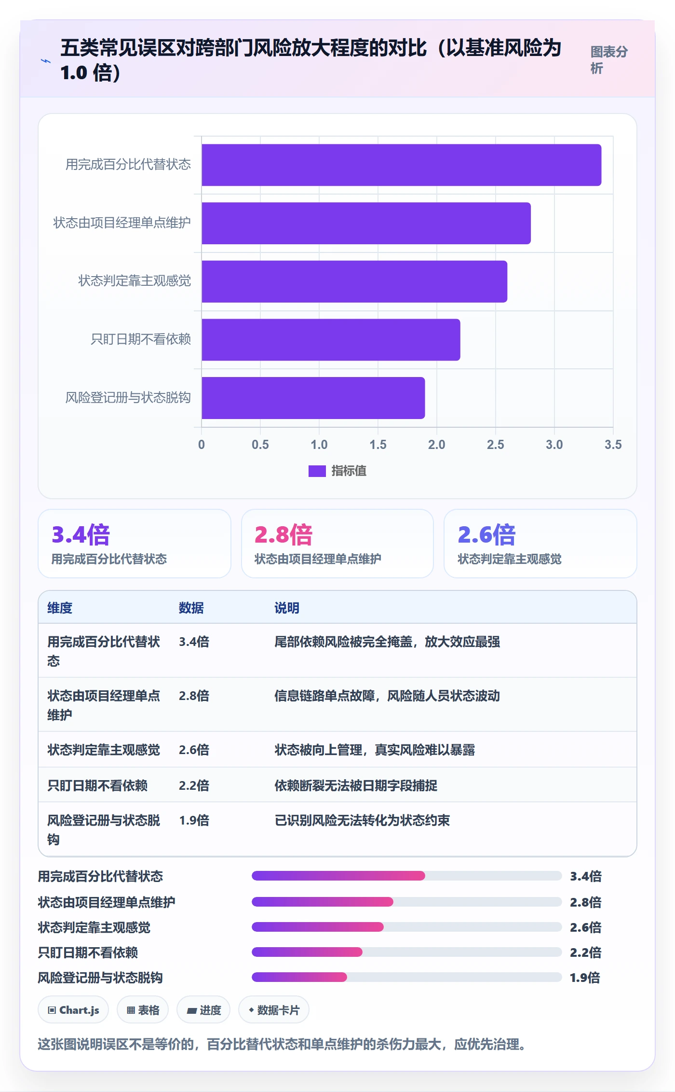The height and width of the screenshot is (1092, 675).
Task: Click the 状态由项目经理单点维护 chart bar
Action: pyautogui.click(x=366, y=223)
